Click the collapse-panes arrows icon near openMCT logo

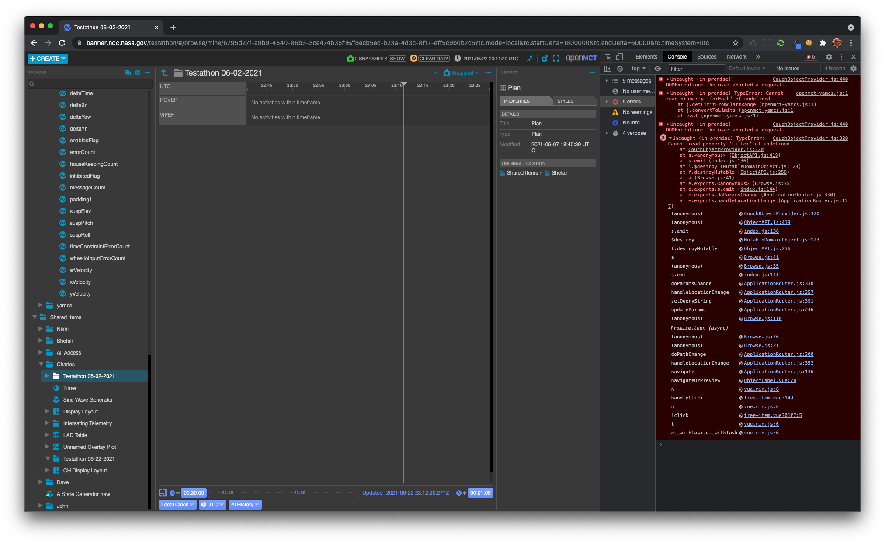(x=530, y=58)
